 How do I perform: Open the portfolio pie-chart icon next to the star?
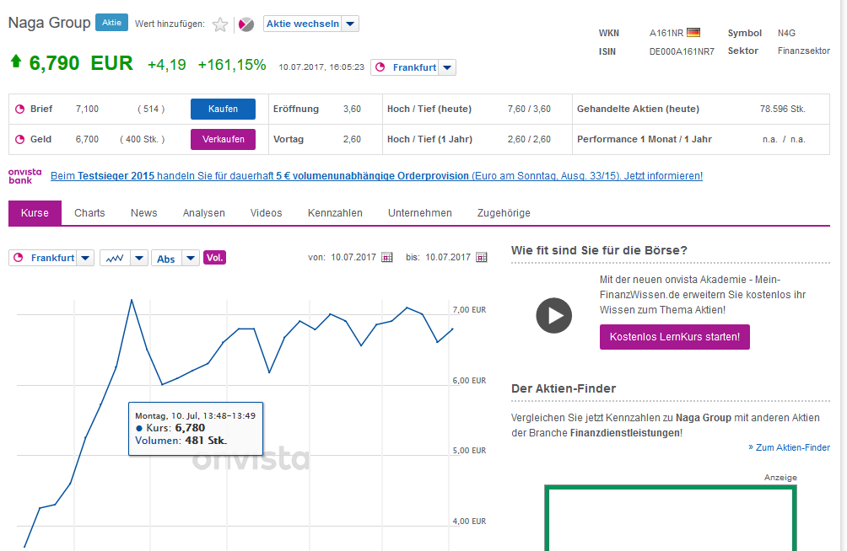245,24
